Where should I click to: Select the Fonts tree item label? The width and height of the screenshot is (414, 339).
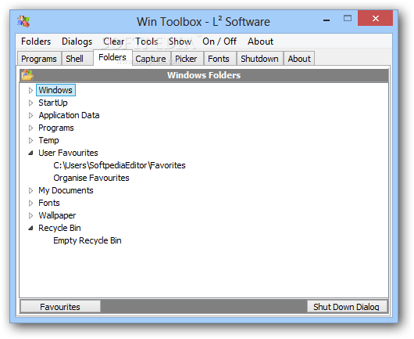click(x=49, y=203)
